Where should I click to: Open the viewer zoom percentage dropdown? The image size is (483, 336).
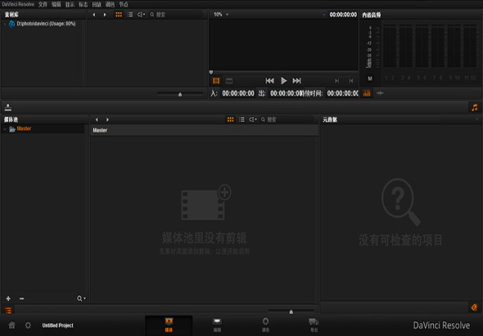221,15
